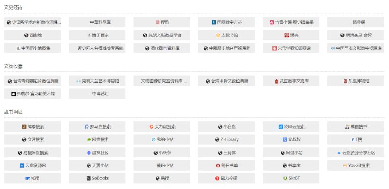Viewport: 389px width, 189px height.
Task: Click the 知搜 icon
Action: coord(28,179)
